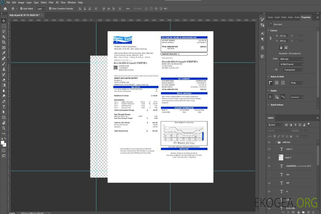Screen dimensions: 321x214
Task: Open the Image menu
Action: point(21,2)
